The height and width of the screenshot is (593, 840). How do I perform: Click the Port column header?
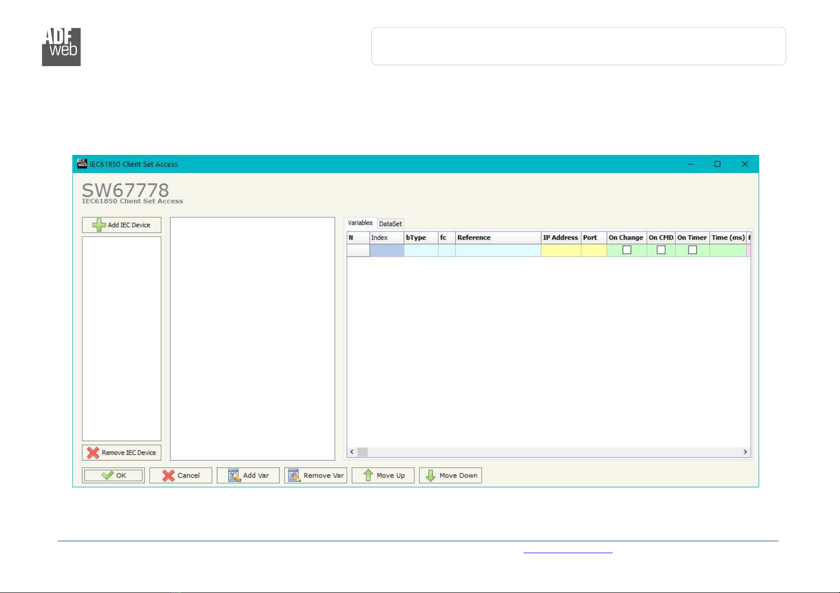tap(594, 238)
